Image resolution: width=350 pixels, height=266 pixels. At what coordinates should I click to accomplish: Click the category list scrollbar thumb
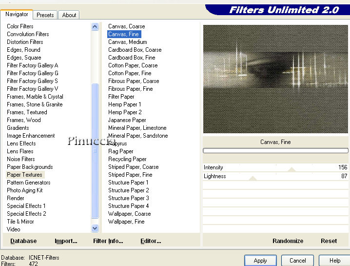pyautogui.click(x=95, y=151)
